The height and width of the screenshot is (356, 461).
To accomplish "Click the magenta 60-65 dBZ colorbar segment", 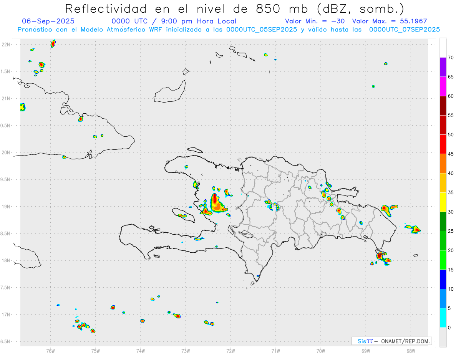I will tap(443, 86).
